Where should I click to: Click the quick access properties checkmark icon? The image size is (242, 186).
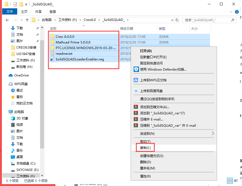click(x=15, y=4)
